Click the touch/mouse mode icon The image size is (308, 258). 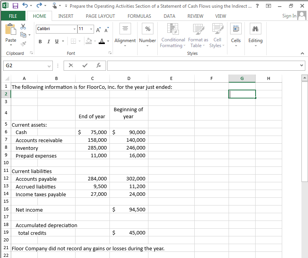pos(55,6)
